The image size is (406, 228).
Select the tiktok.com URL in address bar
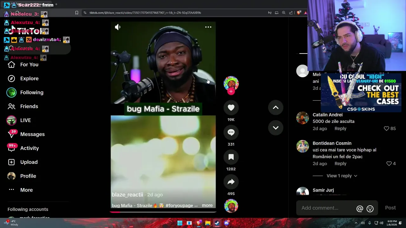point(145,13)
